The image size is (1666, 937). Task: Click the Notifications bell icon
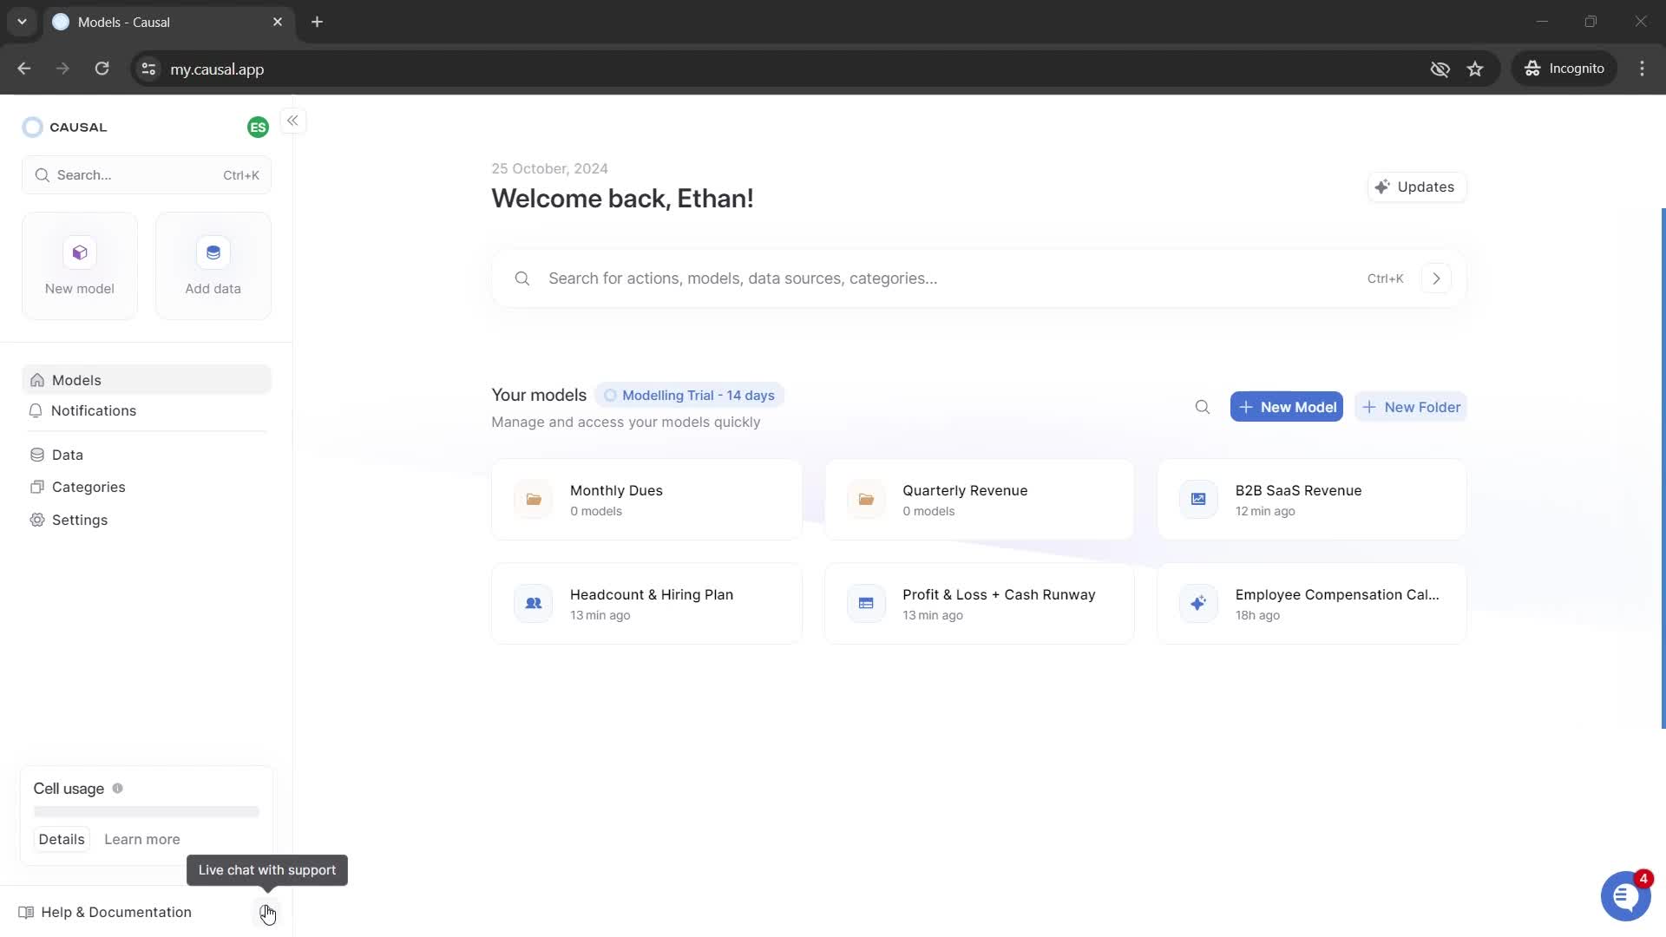click(36, 410)
